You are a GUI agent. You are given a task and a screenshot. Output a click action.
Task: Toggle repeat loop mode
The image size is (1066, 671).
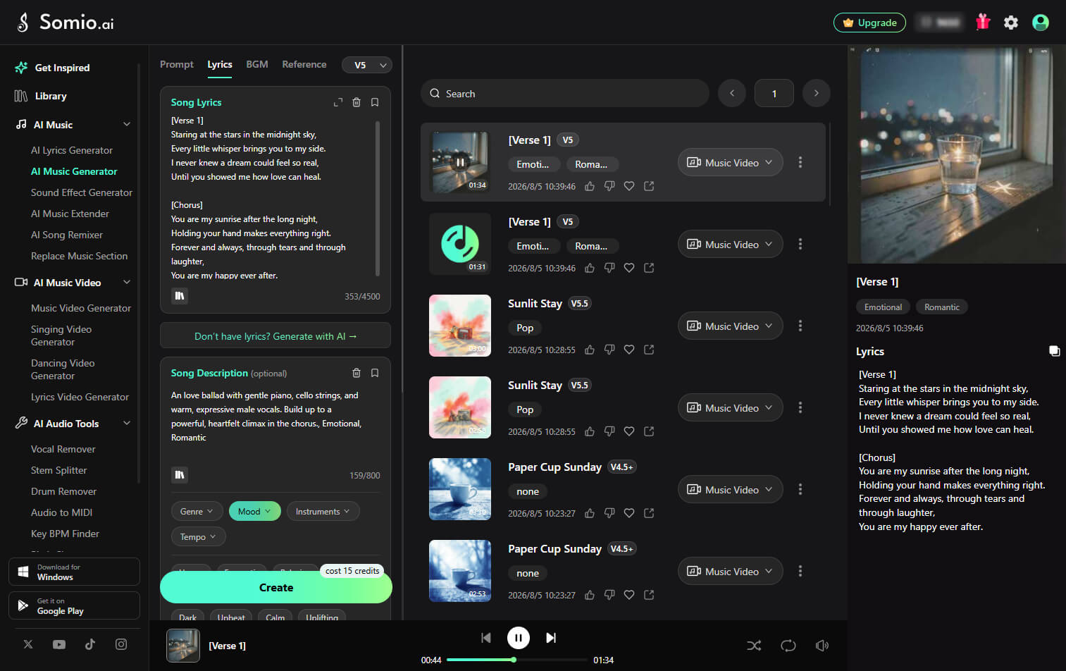(x=788, y=646)
